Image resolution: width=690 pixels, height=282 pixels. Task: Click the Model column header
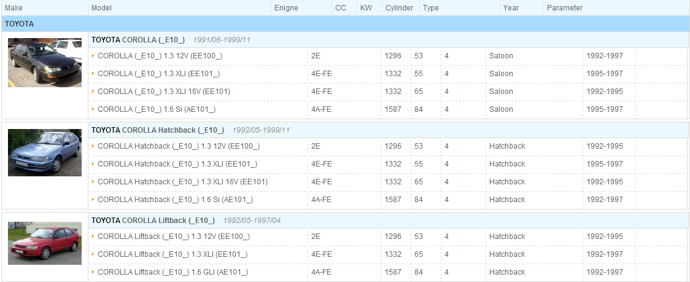102,8
